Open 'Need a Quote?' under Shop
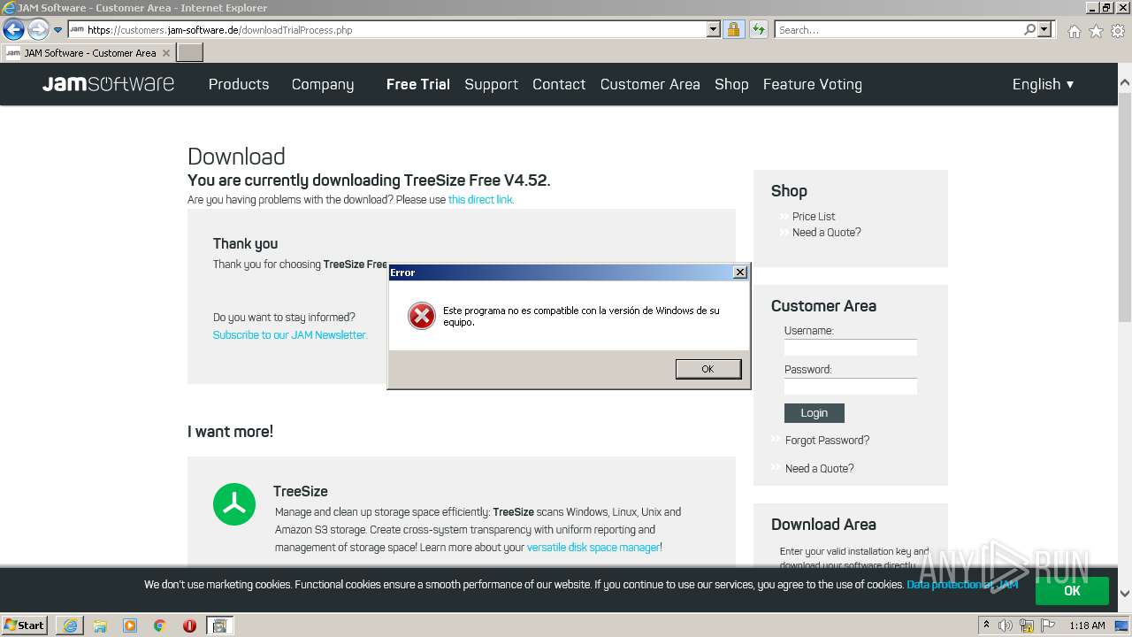 [826, 233]
